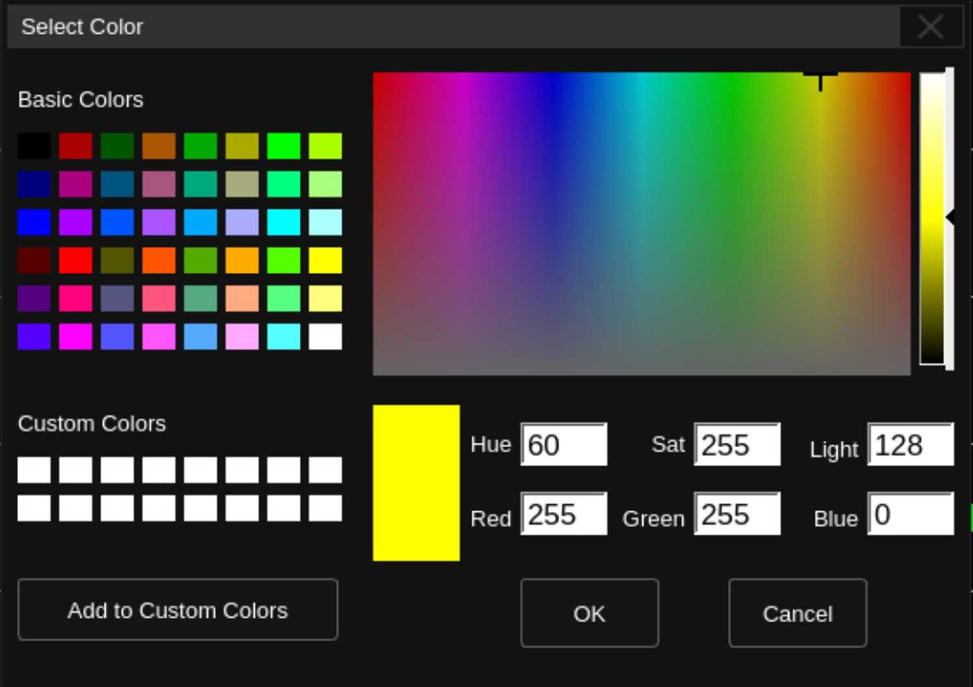Pick the white basic color swatch

pyautogui.click(x=326, y=336)
